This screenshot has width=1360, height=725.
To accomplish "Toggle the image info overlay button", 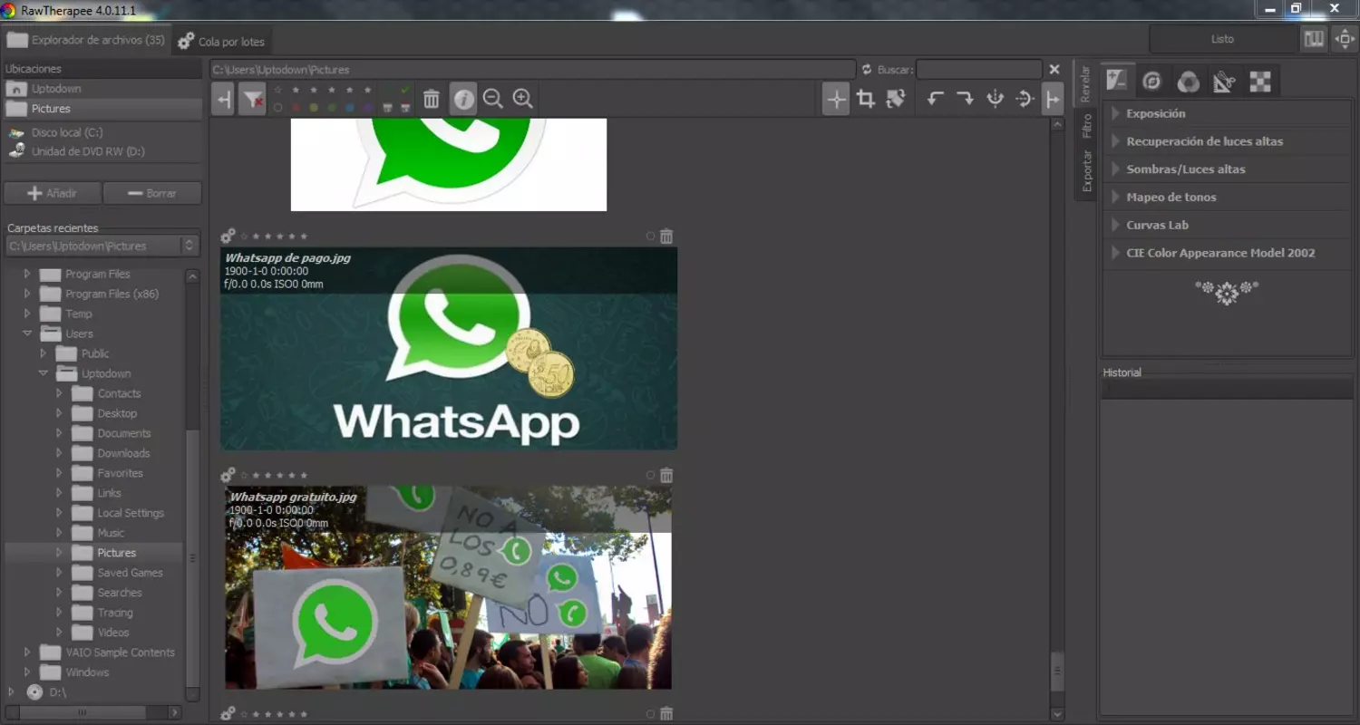I will 463,99.
